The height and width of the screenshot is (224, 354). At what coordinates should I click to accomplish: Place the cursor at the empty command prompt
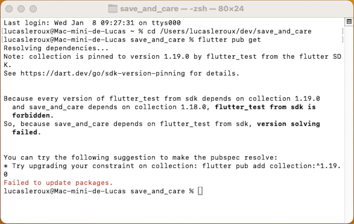tap(200, 191)
